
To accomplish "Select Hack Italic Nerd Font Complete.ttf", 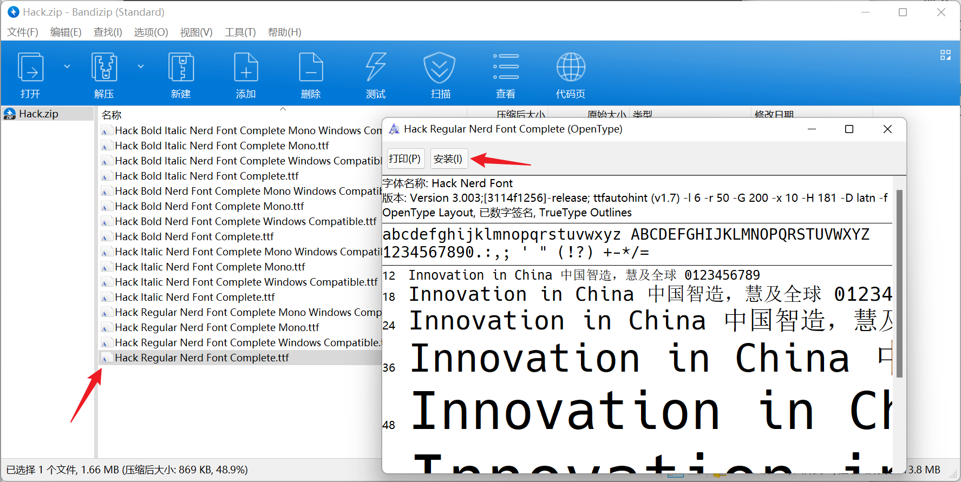I will [195, 297].
